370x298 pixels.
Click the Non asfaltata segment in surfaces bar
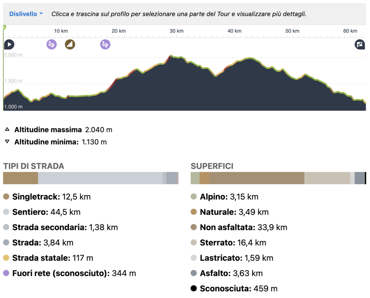point(257,178)
